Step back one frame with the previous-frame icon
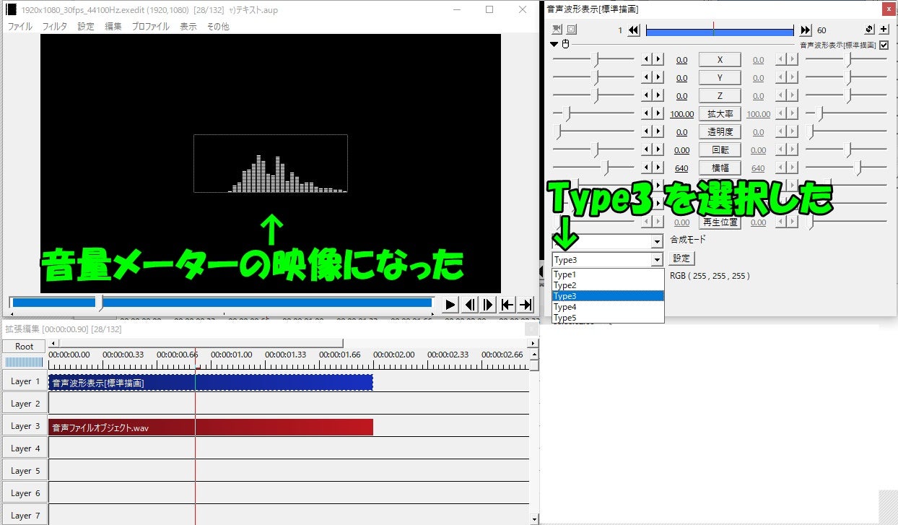The width and height of the screenshot is (898, 525). point(469,304)
